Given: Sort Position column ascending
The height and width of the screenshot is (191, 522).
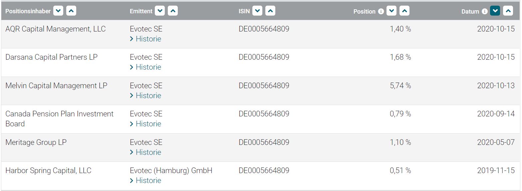Looking at the screenshot, I should [x=404, y=11].
